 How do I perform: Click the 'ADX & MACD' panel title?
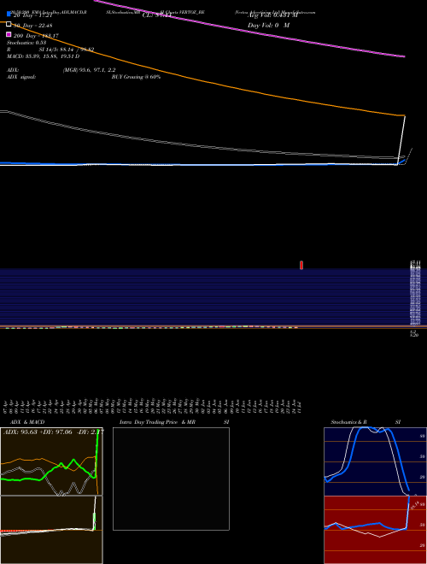click(27, 422)
